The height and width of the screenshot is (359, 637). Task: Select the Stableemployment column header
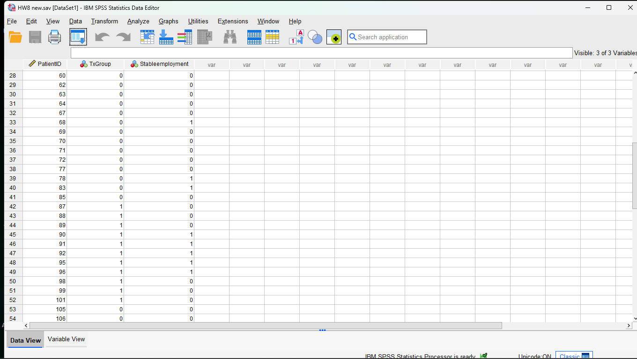point(159,65)
